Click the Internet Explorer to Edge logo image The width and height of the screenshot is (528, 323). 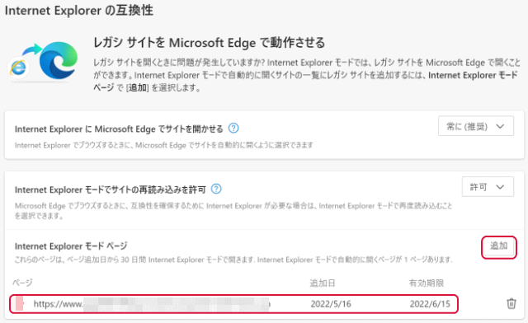[x=43, y=61]
